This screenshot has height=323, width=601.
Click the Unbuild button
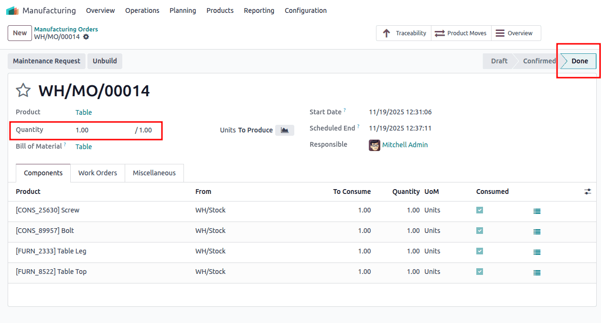point(105,61)
